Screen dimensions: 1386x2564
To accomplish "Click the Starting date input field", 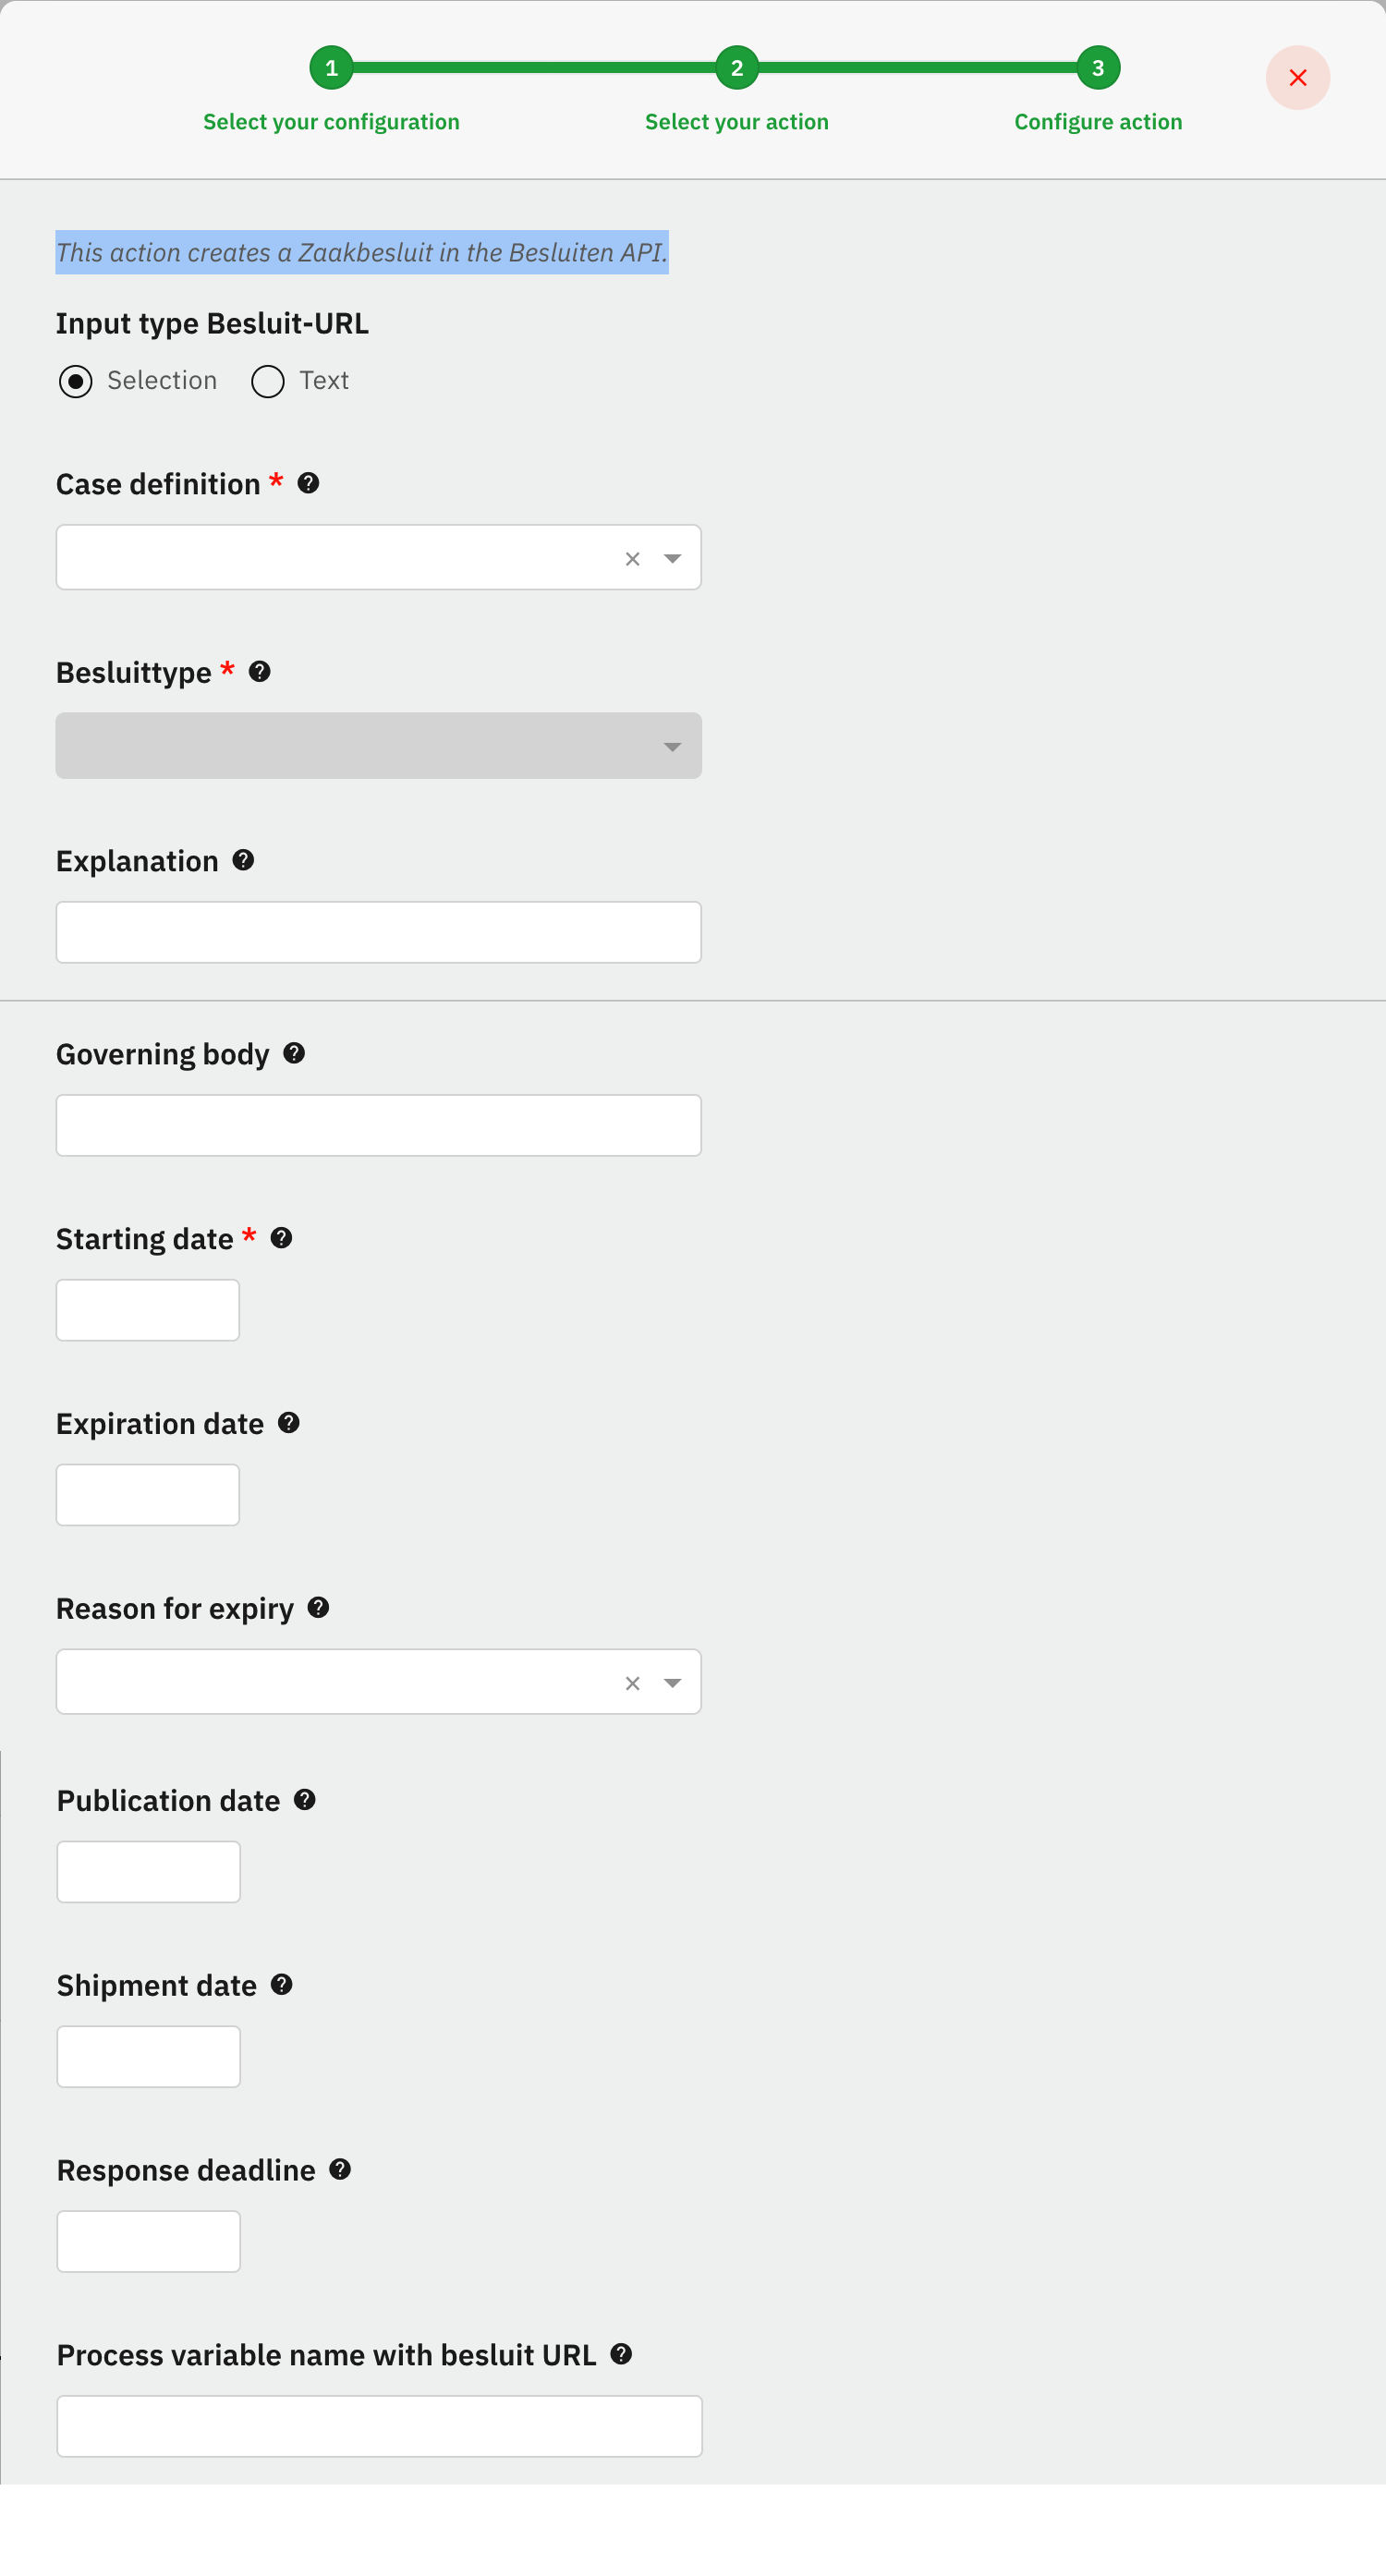I will 147,1310.
